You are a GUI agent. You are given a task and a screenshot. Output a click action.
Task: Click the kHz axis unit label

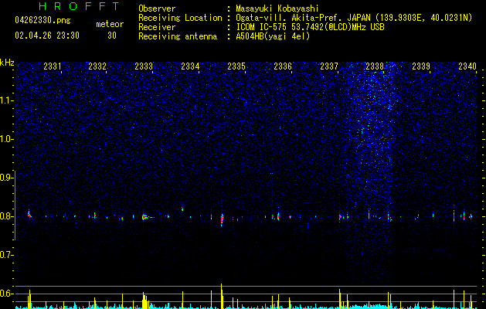tap(7, 63)
